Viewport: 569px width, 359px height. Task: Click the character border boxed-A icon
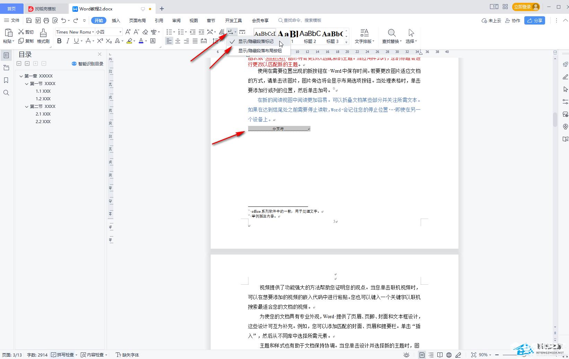coord(153,41)
